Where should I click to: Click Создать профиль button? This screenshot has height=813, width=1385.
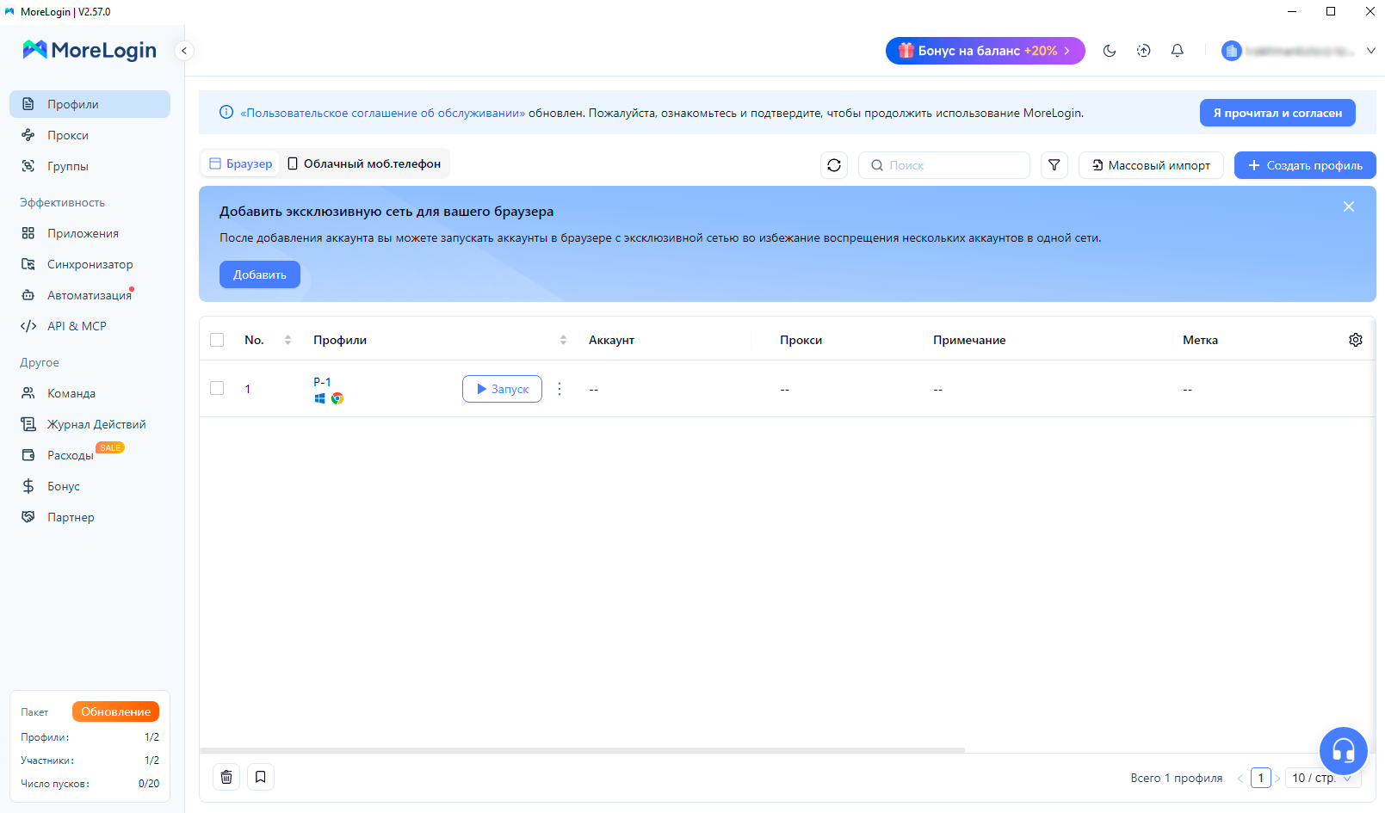1305,165
